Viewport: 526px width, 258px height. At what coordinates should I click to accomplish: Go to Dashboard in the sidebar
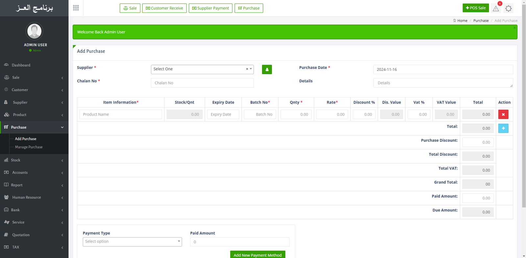(21, 65)
